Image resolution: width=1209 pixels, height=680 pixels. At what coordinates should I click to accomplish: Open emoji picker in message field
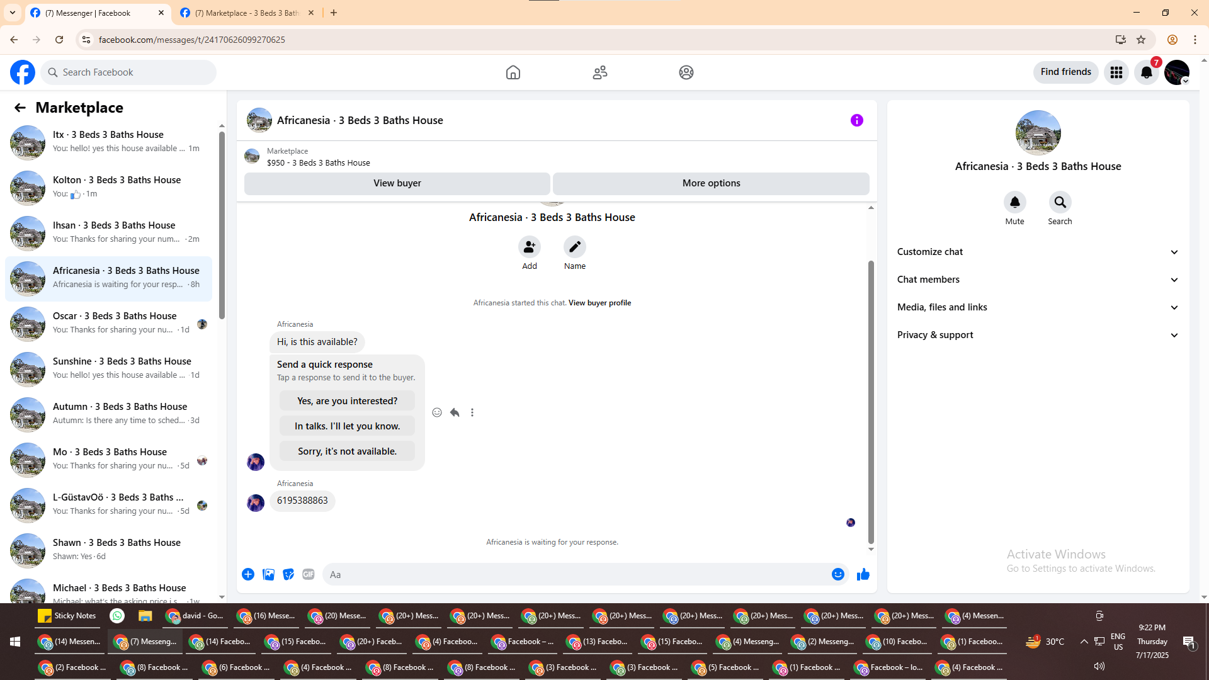[x=838, y=574]
